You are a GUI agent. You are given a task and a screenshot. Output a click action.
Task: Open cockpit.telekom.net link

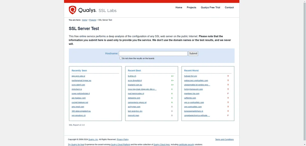coord(80,103)
